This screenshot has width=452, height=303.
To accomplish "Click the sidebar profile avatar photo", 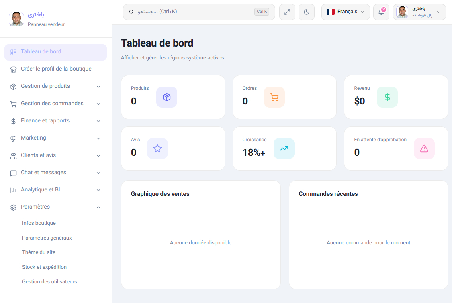I will click(16, 19).
